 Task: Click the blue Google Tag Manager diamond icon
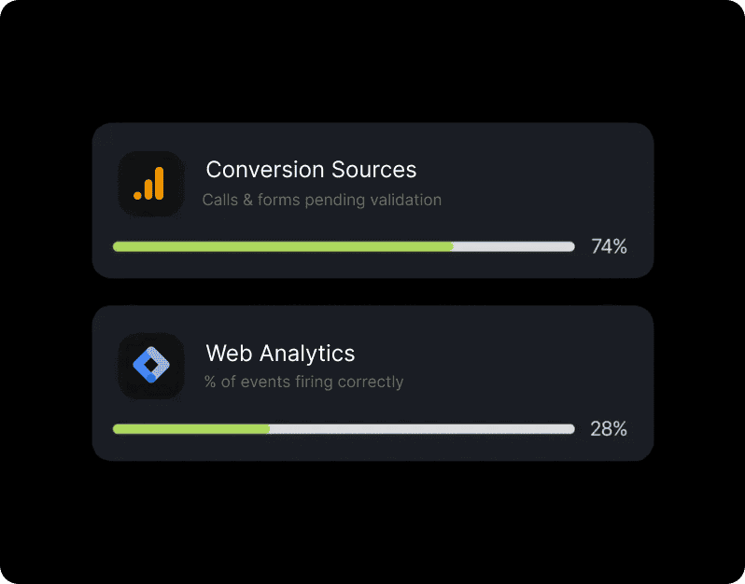click(x=149, y=366)
